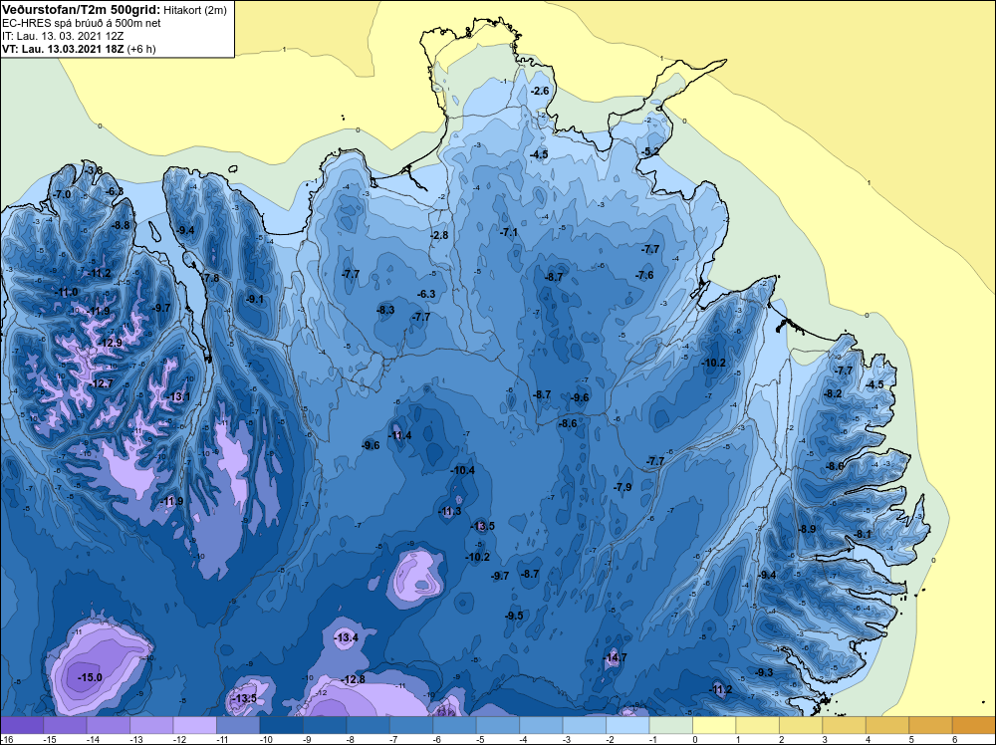The image size is (996, 745).
Task: Select legend swatch between -16 and -15
Action: coord(22,725)
